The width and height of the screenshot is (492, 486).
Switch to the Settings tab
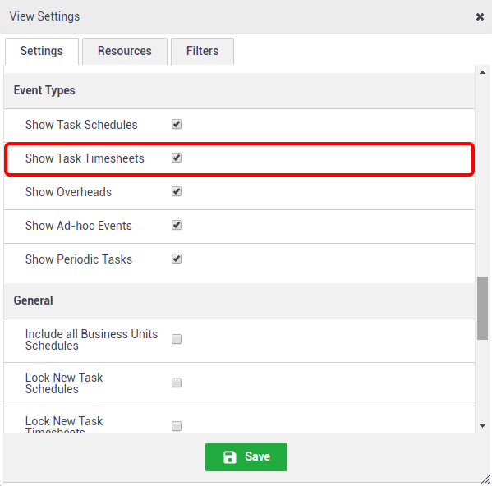point(42,51)
